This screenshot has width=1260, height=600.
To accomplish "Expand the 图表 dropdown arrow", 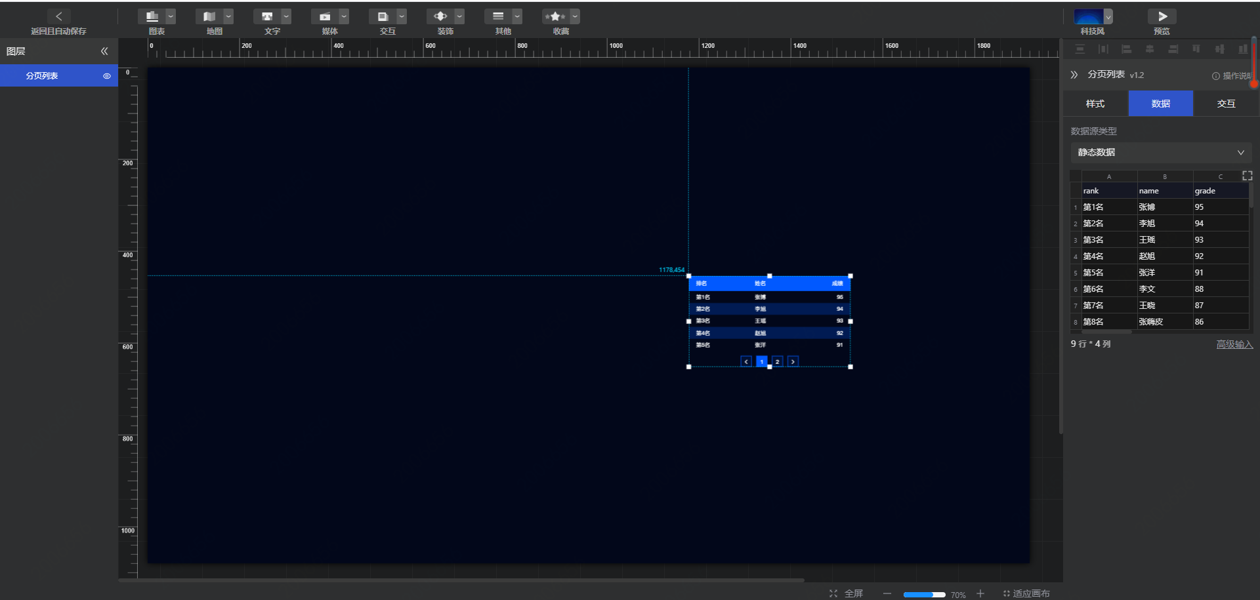I will (x=171, y=17).
